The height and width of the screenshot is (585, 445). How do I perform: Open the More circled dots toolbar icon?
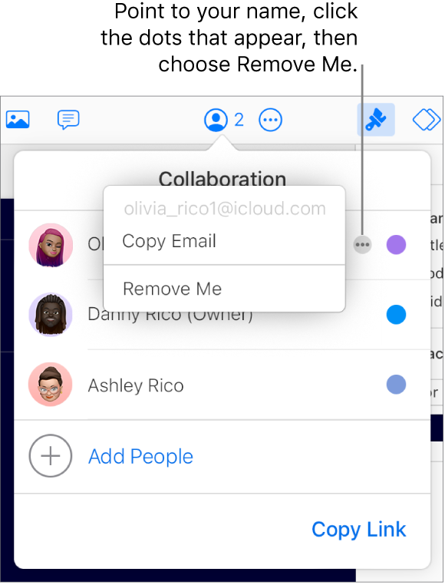tap(270, 120)
